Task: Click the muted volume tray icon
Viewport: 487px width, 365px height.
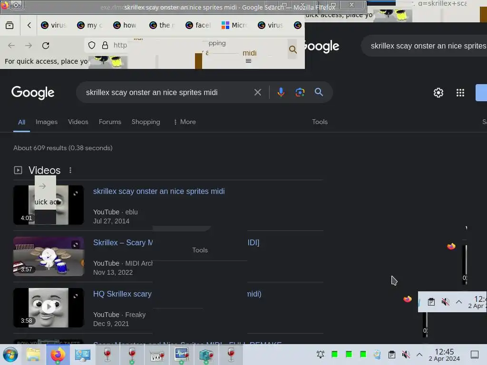Action: pyautogui.click(x=406, y=354)
